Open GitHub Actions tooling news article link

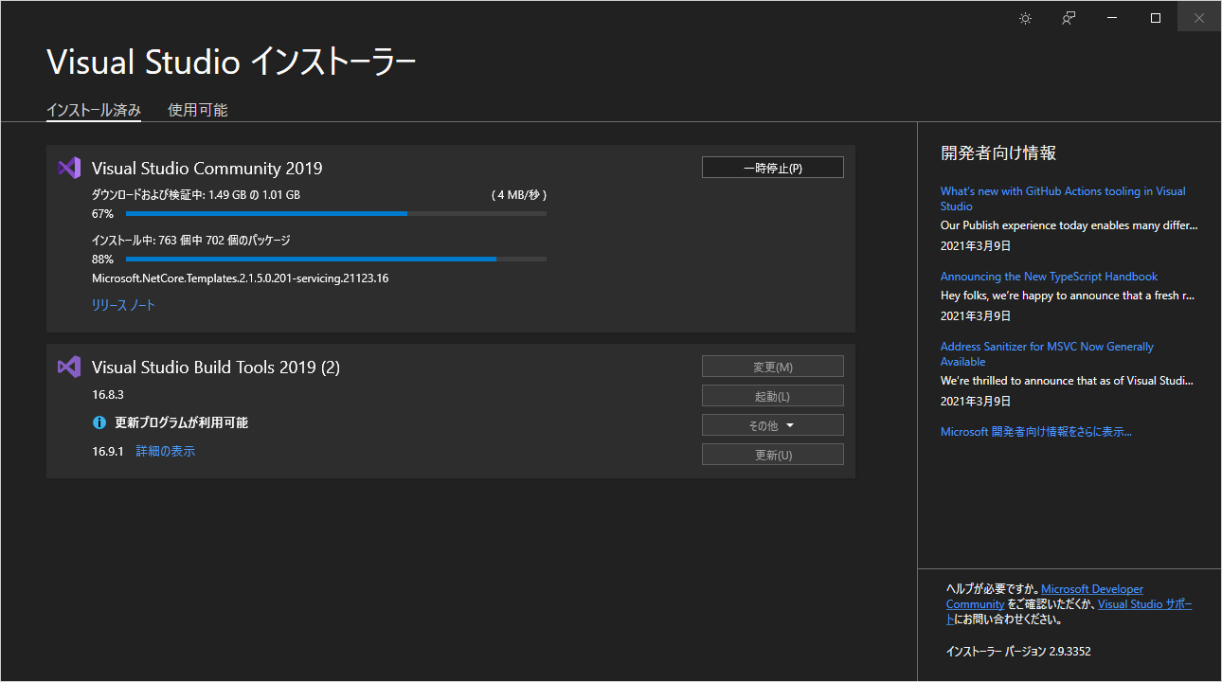(1063, 199)
